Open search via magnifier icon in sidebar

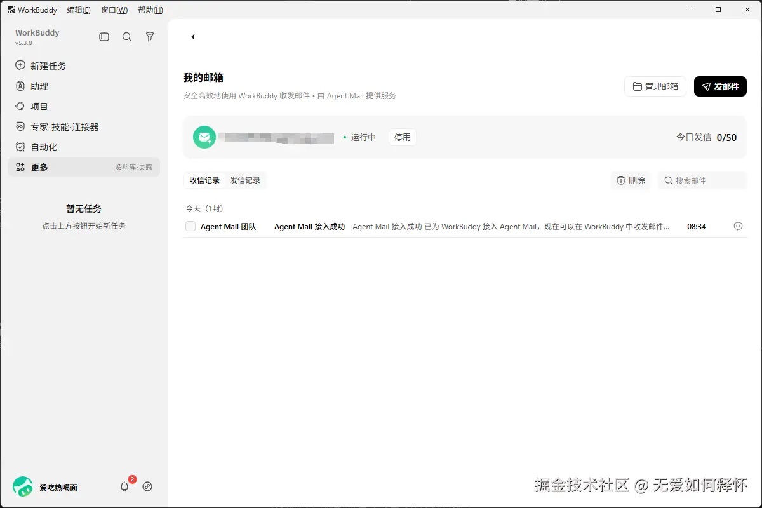coord(127,37)
